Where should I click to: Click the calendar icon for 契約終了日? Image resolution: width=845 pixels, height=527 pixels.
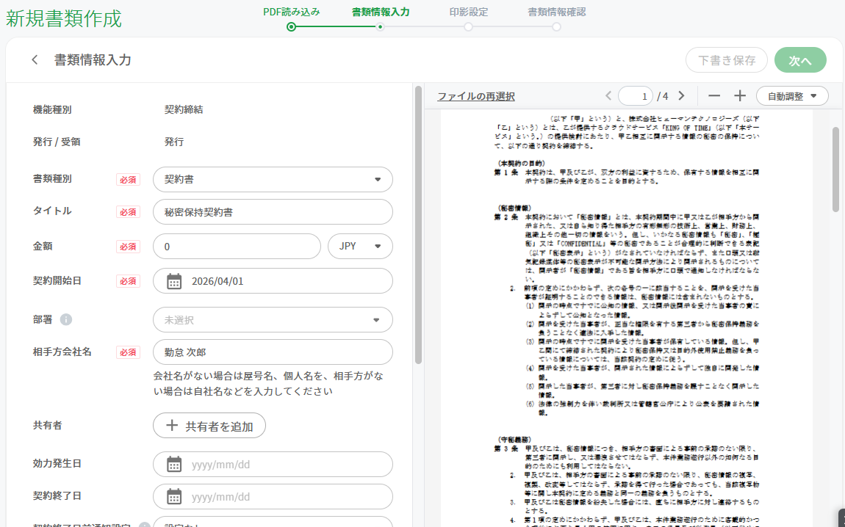click(173, 496)
